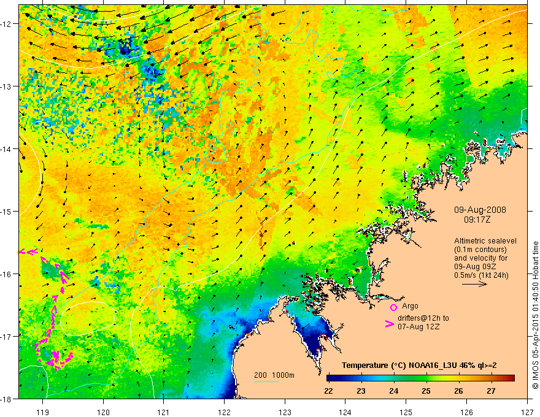This screenshot has height=417, width=540.
Task: Click the temperature color bar
Action: click(x=420, y=378)
